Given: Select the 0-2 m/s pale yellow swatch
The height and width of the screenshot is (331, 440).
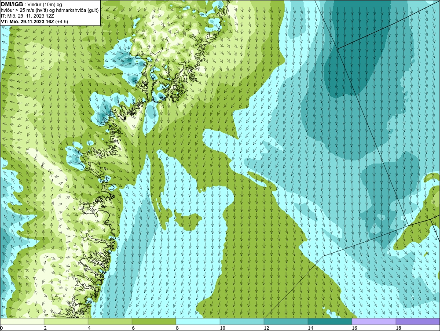Looking at the screenshot, I should tap(22, 321).
